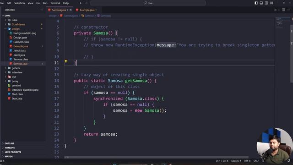This screenshot has width=293, height=165.
Task: Go forward with right arrow
Action: pos(86,3)
